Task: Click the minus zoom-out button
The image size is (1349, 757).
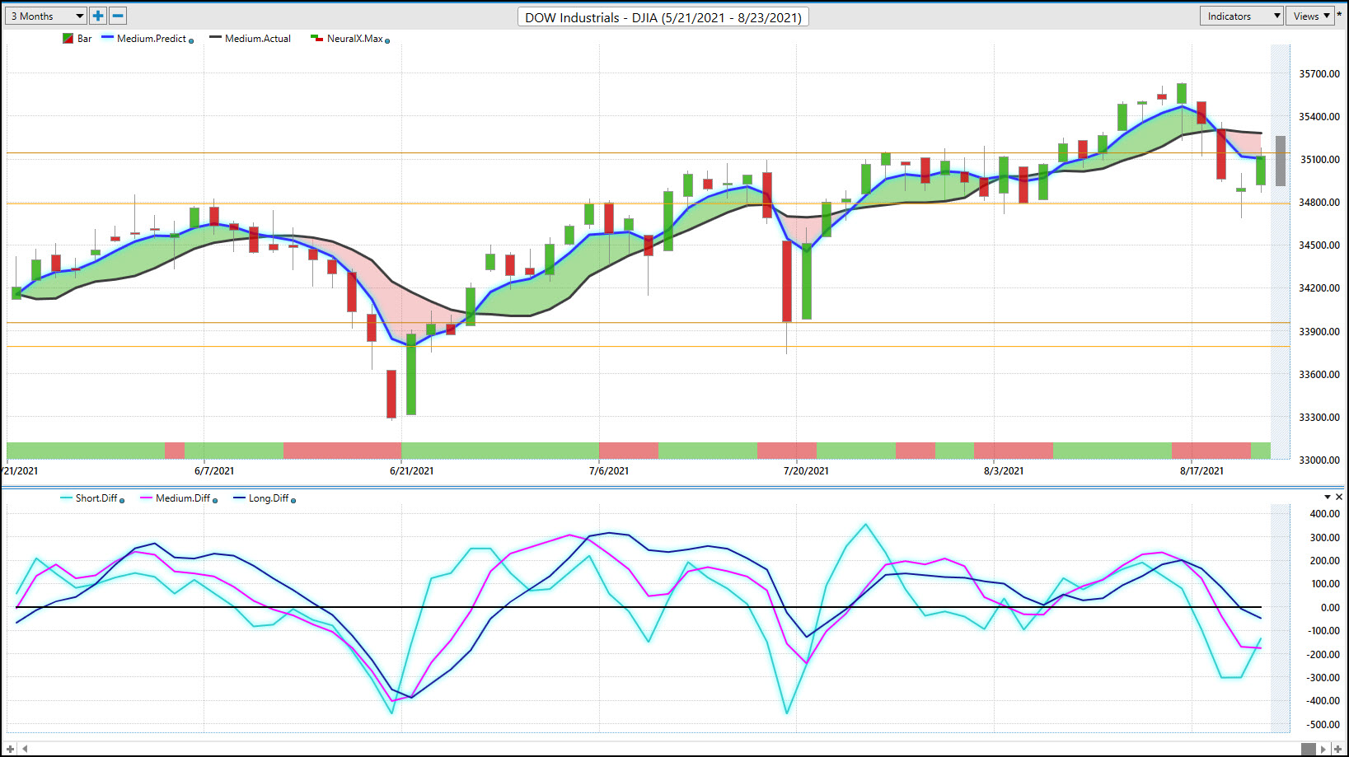Action: coord(118,16)
